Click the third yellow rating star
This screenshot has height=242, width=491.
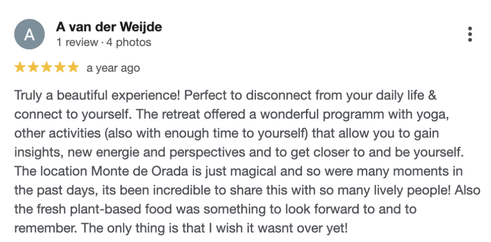[47, 68]
